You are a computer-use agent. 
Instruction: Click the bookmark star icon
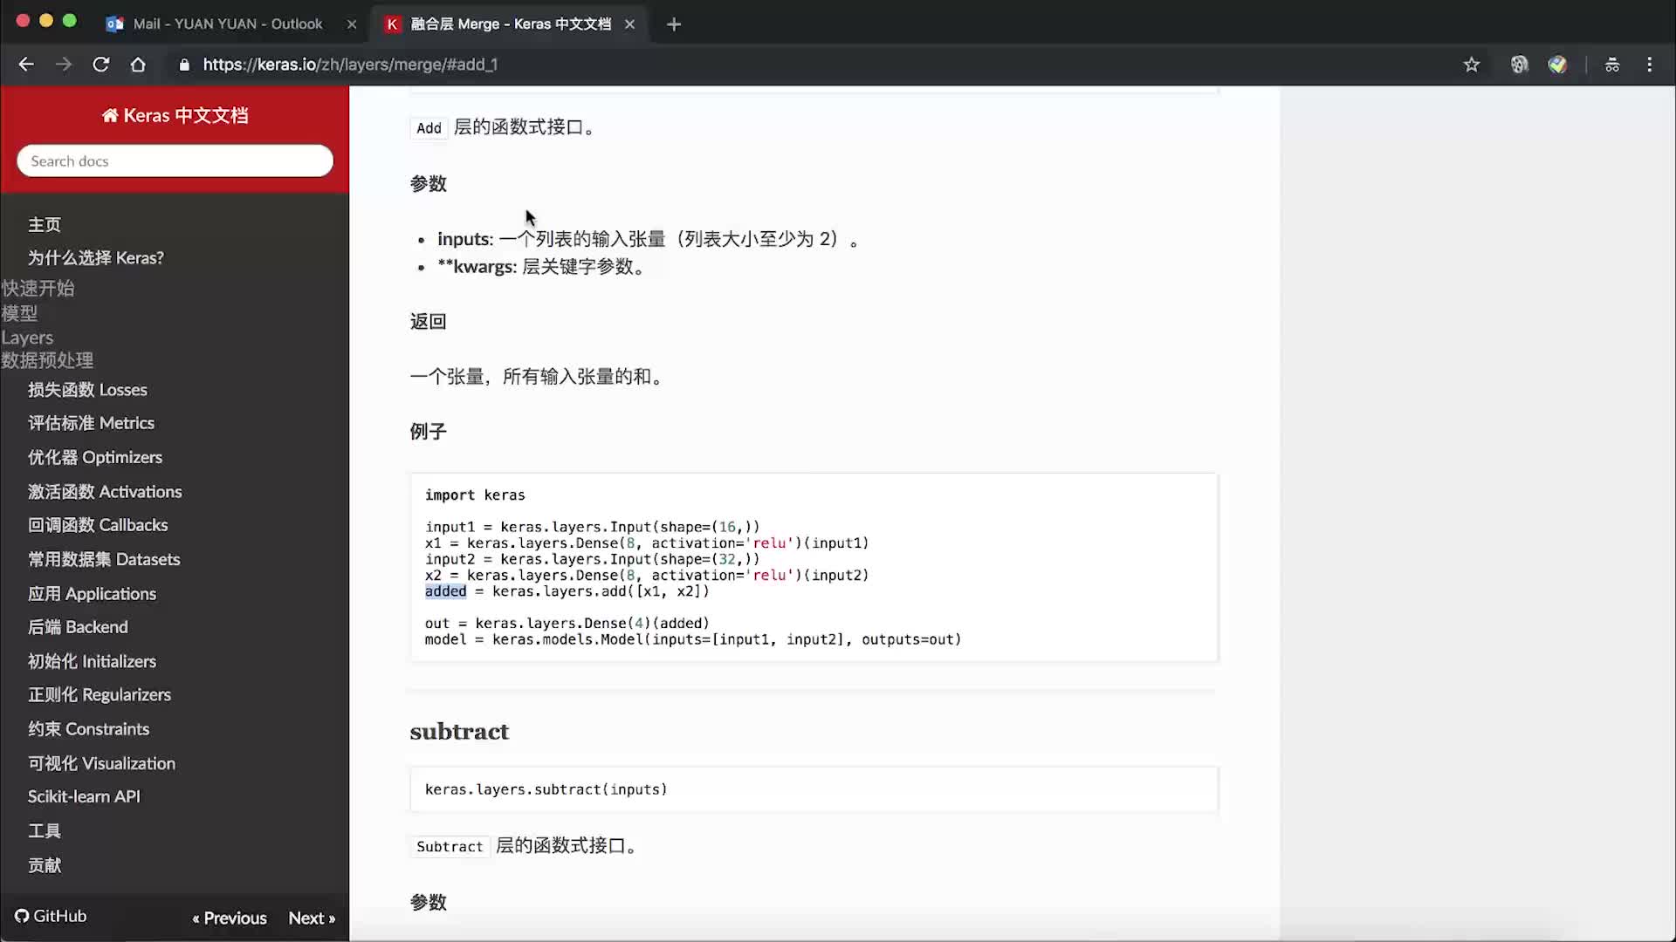(x=1469, y=65)
